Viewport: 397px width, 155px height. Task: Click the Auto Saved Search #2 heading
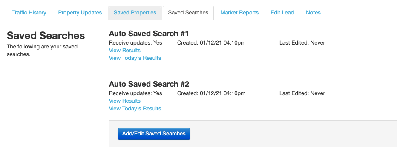coord(149,84)
